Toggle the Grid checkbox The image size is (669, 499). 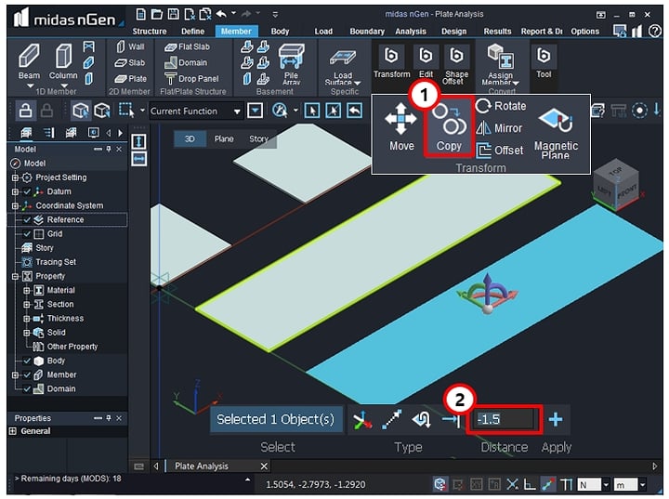click(27, 234)
